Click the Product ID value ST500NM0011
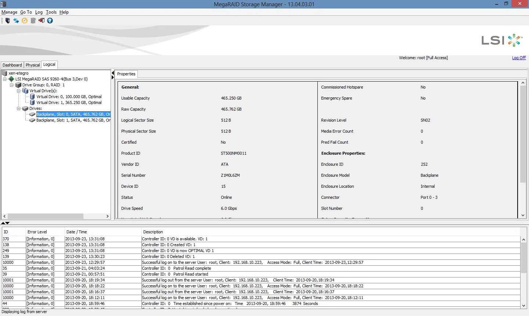 pos(234,153)
